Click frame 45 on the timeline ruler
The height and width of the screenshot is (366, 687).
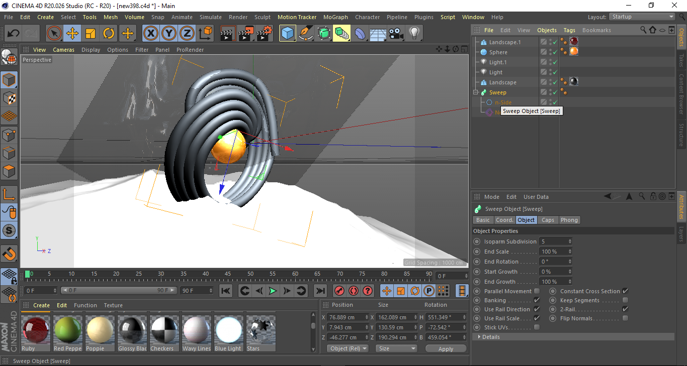(x=228, y=274)
